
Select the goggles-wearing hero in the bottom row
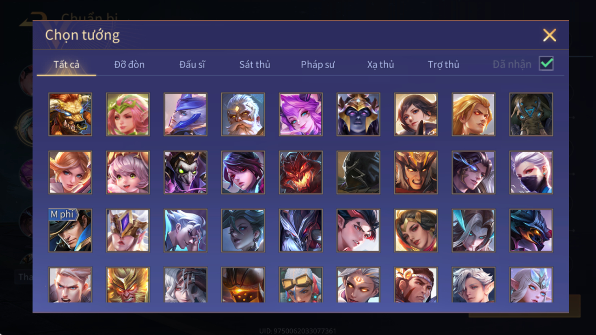301,285
